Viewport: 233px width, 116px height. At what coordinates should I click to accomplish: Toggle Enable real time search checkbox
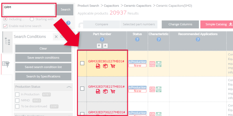point(5,26)
